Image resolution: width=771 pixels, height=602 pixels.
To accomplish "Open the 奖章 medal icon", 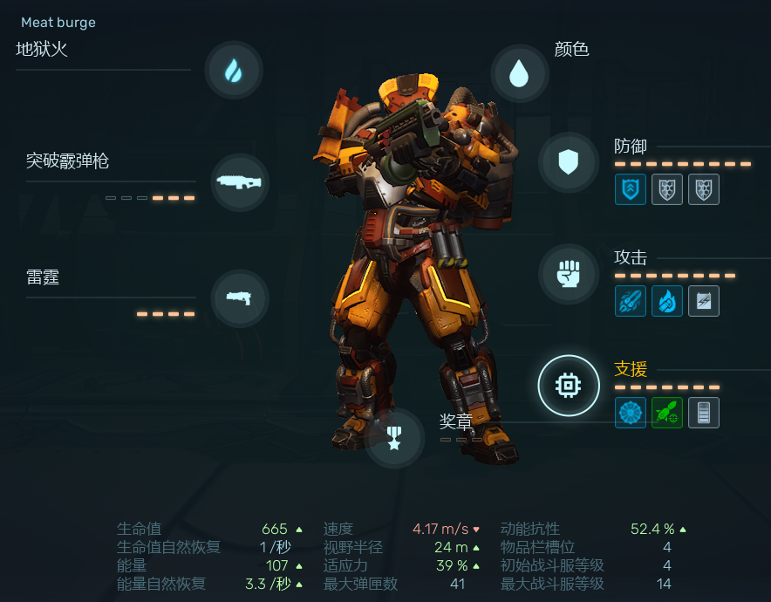I will click(394, 438).
